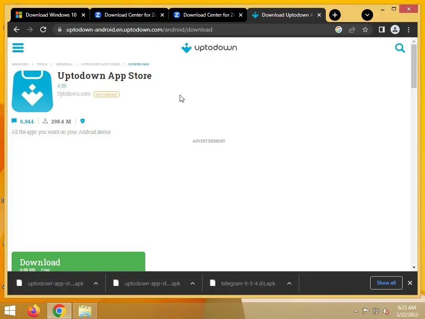
Task: Open the site search magnifier icon
Action: (x=400, y=48)
